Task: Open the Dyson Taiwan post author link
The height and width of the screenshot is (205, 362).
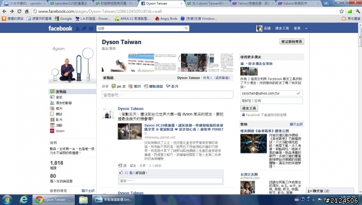Action: [131, 108]
